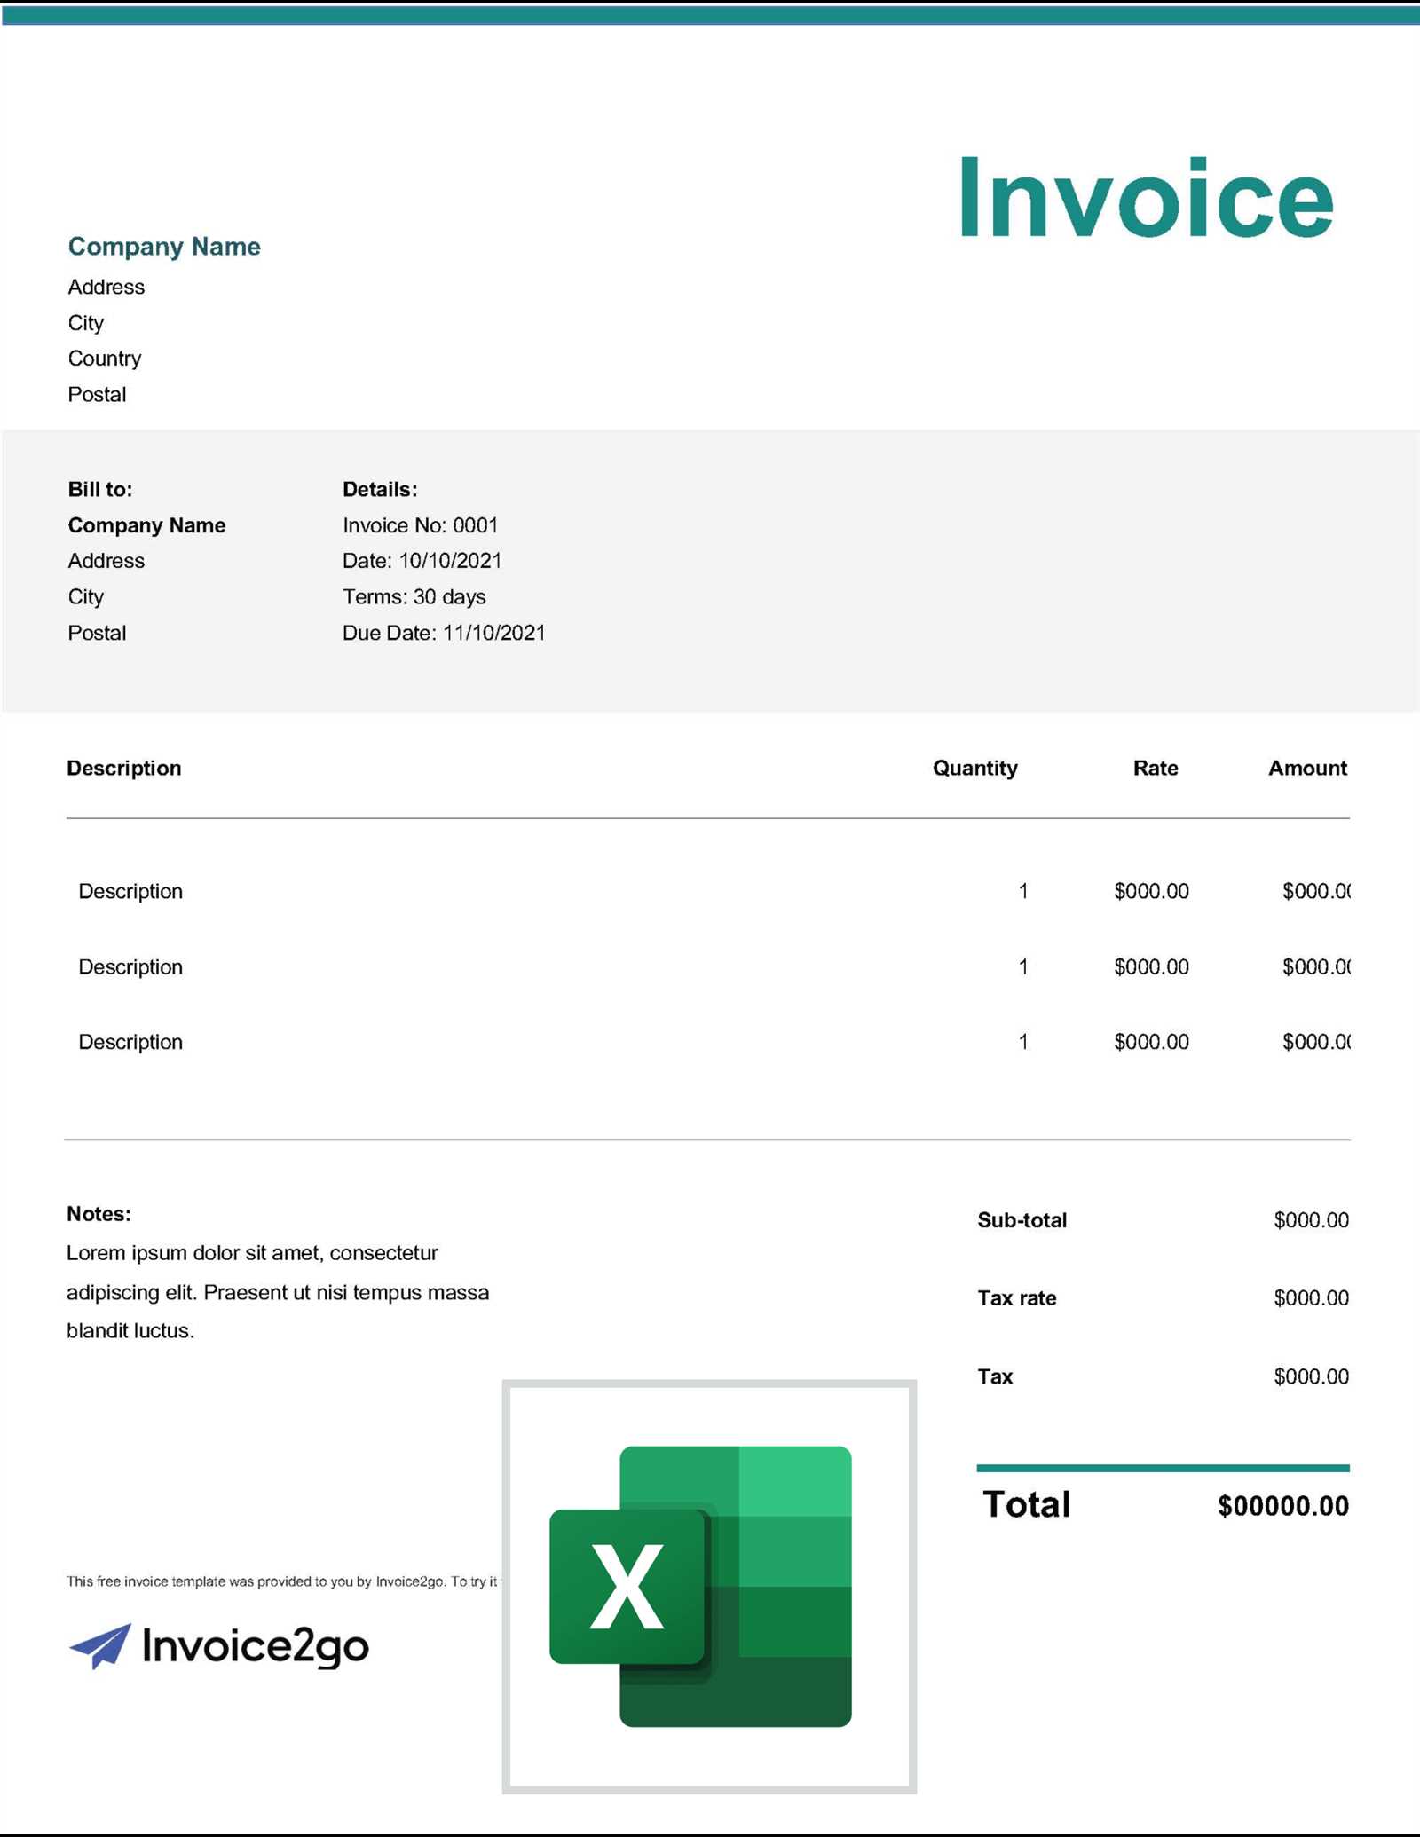Image resolution: width=1420 pixels, height=1837 pixels.
Task: Click the large Invoice heading
Action: tap(1146, 198)
